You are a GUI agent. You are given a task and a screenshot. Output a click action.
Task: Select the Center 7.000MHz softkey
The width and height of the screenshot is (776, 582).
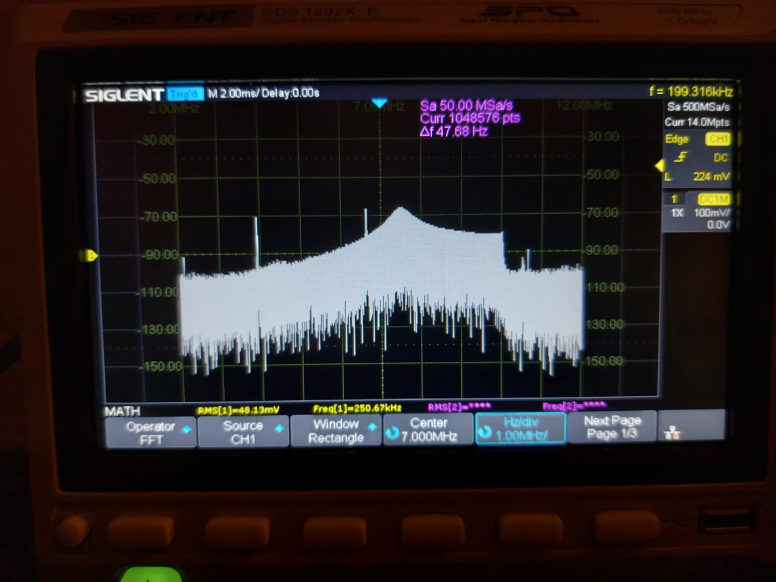point(429,429)
